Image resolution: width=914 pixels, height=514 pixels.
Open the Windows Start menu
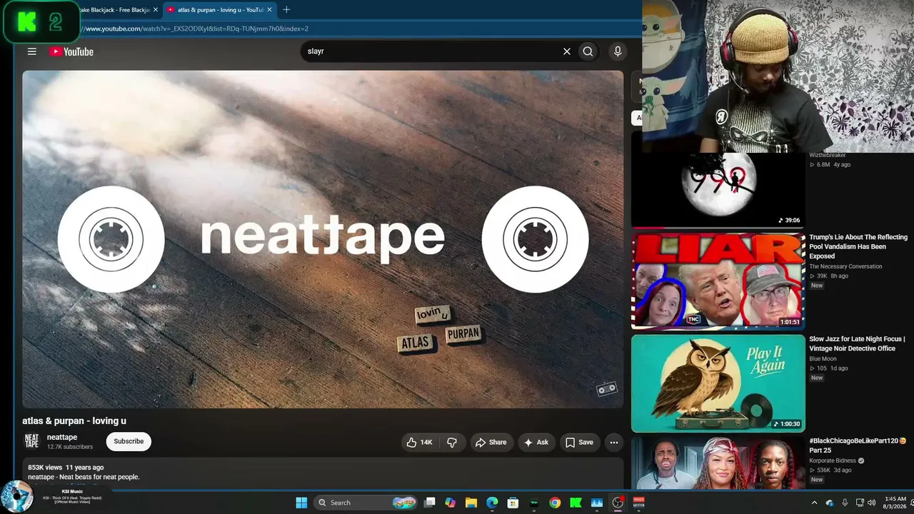(301, 503)
